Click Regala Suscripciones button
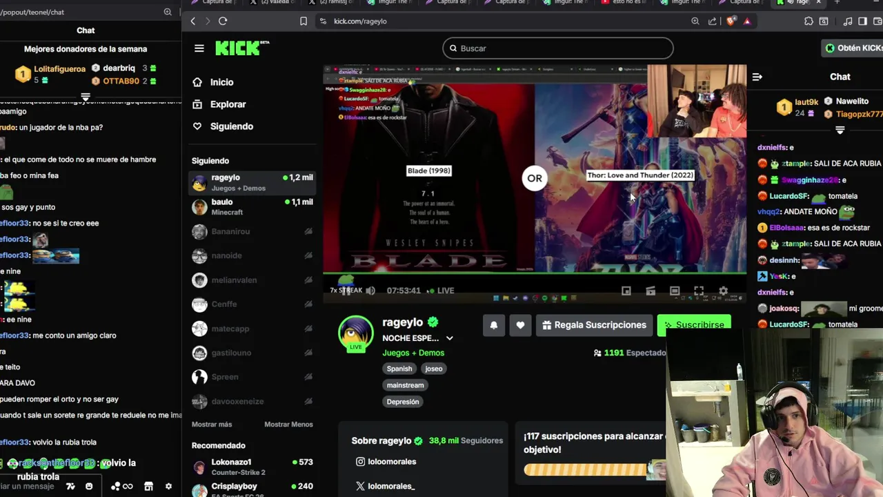883x497 pixels. pyautogui.click(x=595, y=325)
